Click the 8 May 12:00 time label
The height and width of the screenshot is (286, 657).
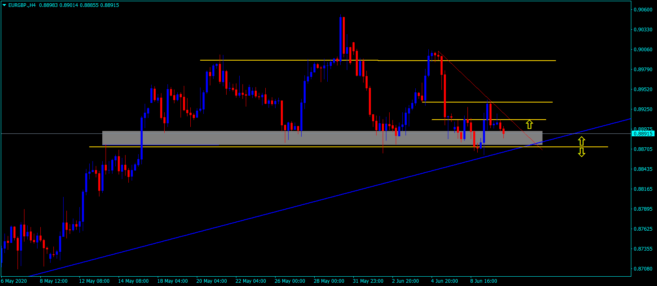(54, 281)
